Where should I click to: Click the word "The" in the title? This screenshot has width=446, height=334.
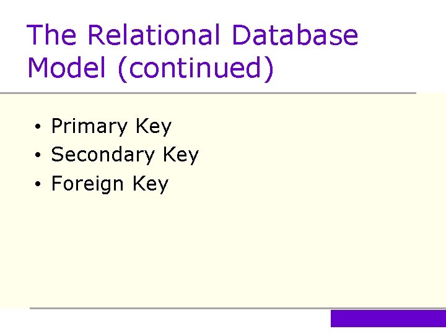point(52,35)
